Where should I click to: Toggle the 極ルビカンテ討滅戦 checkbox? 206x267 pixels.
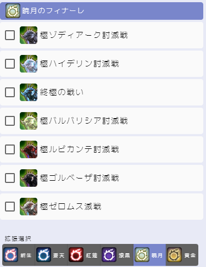click(x=10, y=149)
